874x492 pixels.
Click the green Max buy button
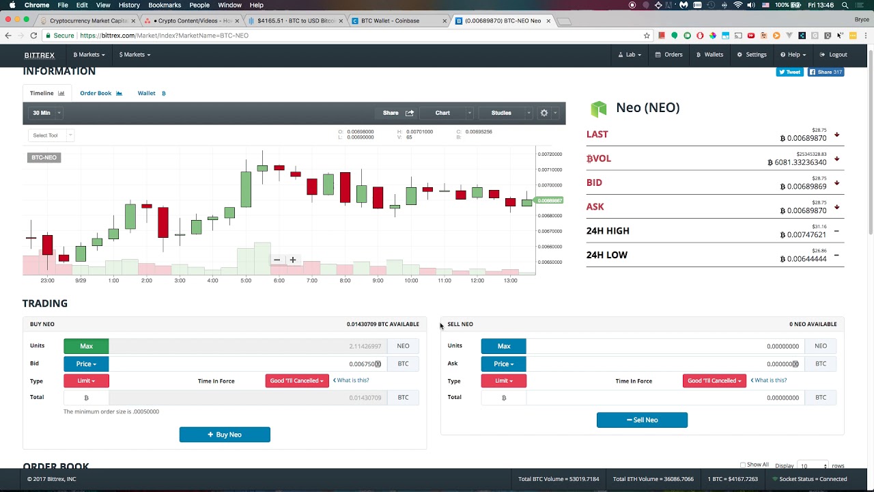(x=86, y=346)
